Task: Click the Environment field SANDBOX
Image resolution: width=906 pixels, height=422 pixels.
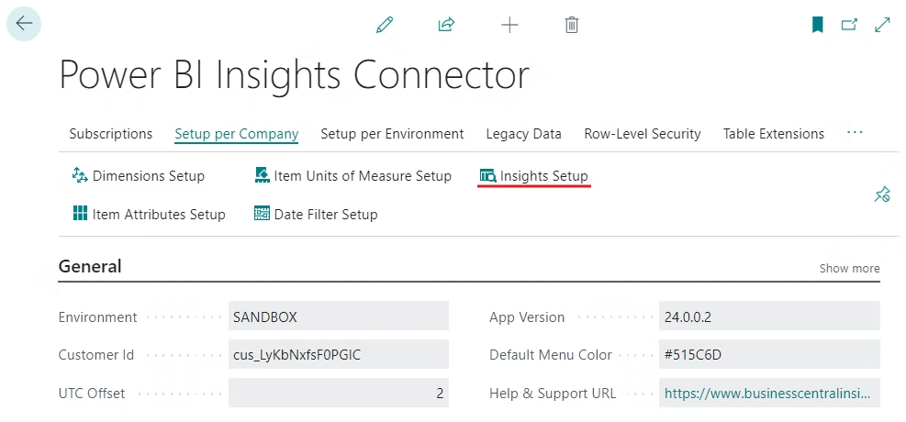Action: [x=339, y=316]
